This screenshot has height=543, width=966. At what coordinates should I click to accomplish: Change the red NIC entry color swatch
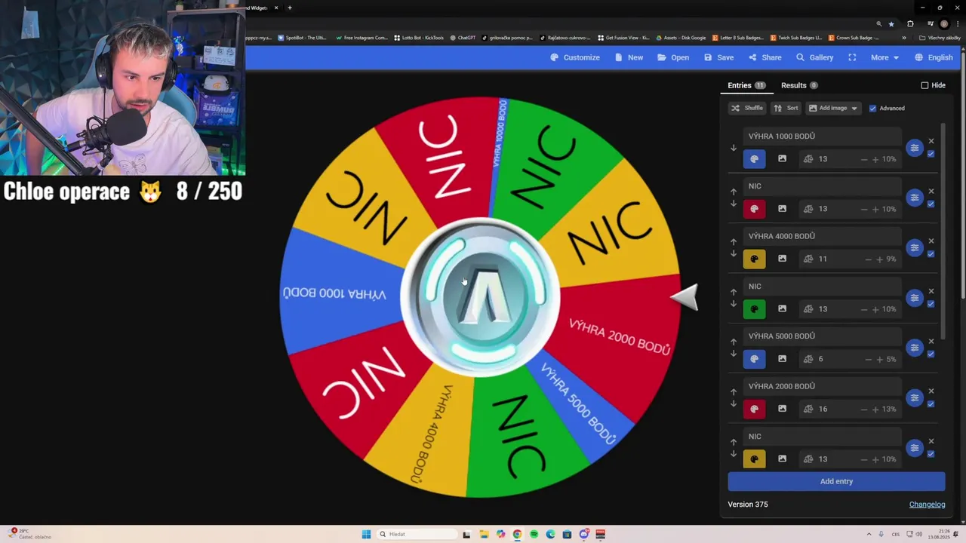tap(754, 209)
